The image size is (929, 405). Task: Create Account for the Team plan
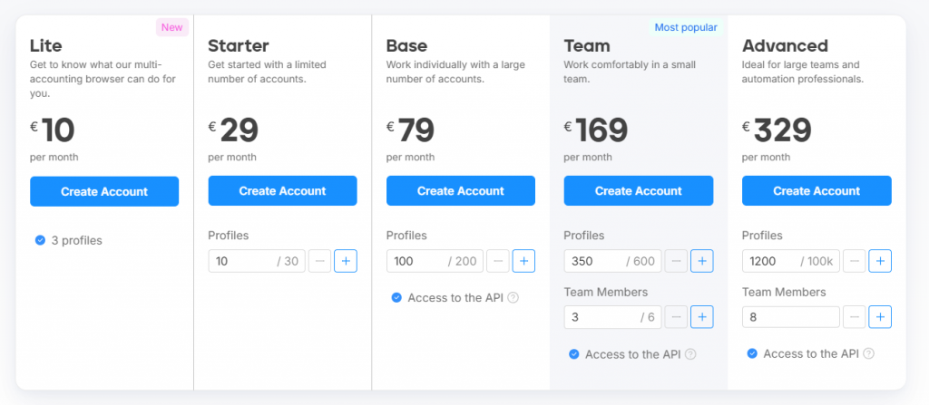638,191
